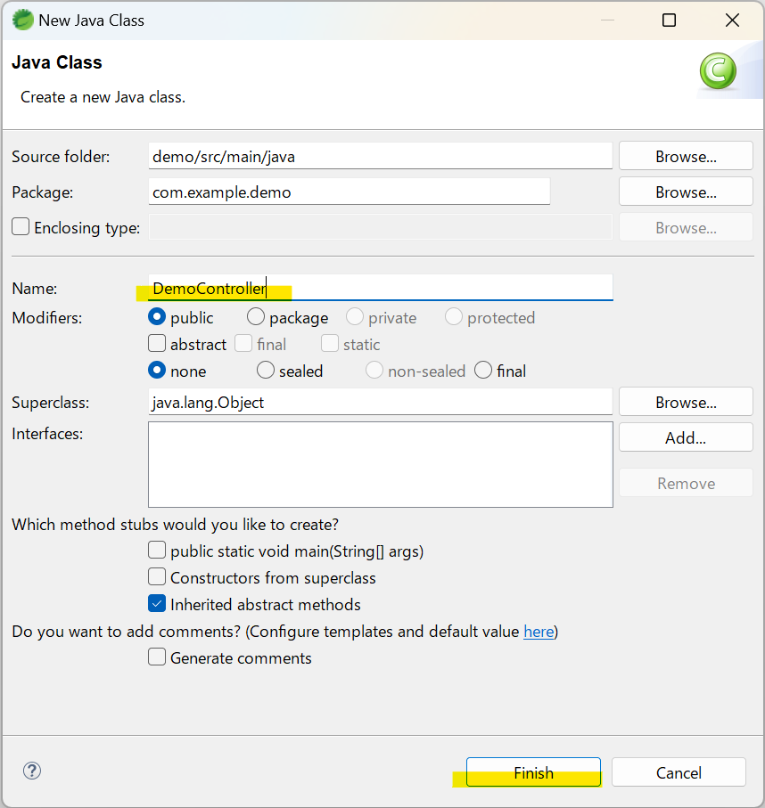Open the comment templates configuration link

tap(539, 631)
